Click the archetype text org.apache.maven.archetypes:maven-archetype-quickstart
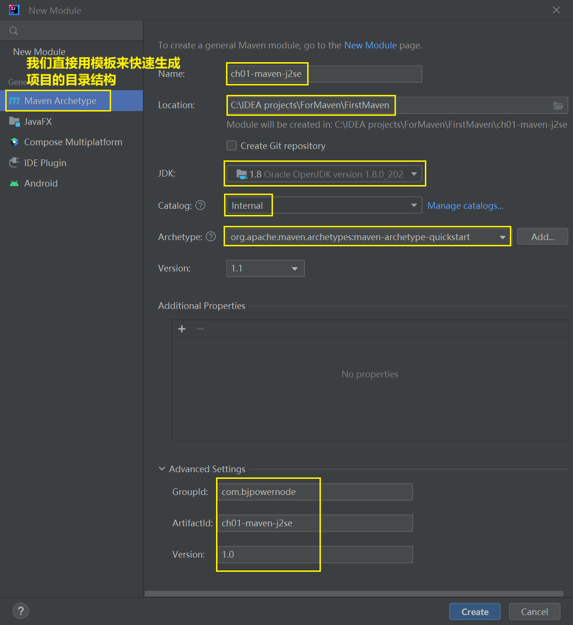This screenshot has width=573, height=625. point(350,237)
